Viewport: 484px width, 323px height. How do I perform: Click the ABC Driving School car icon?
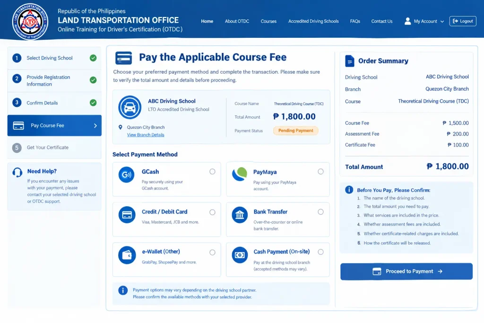coord(130,107)
